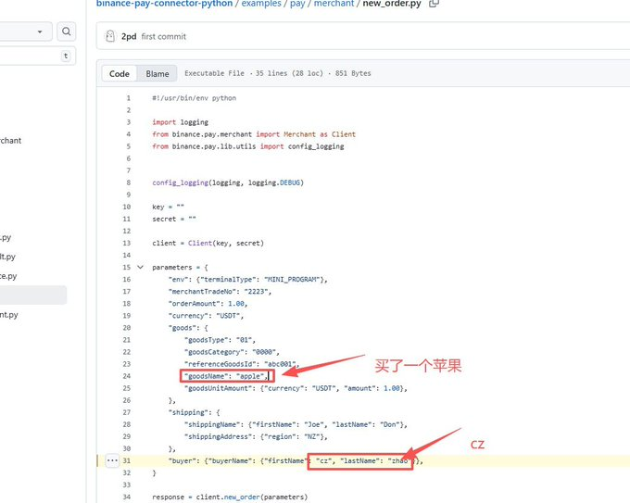
Task: Open the sidebar file ending in nt.py
Action: coord(9,315)
